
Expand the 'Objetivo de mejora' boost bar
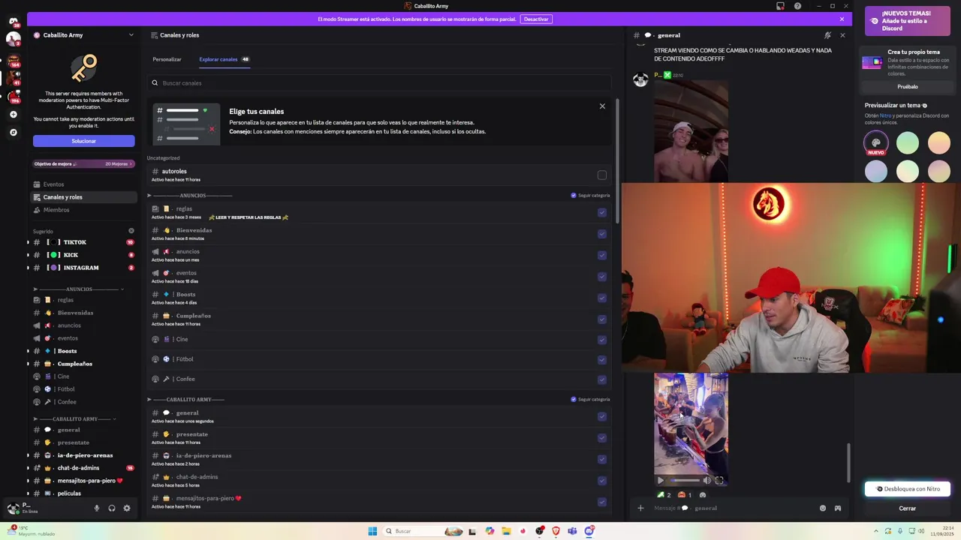(84, 163)
